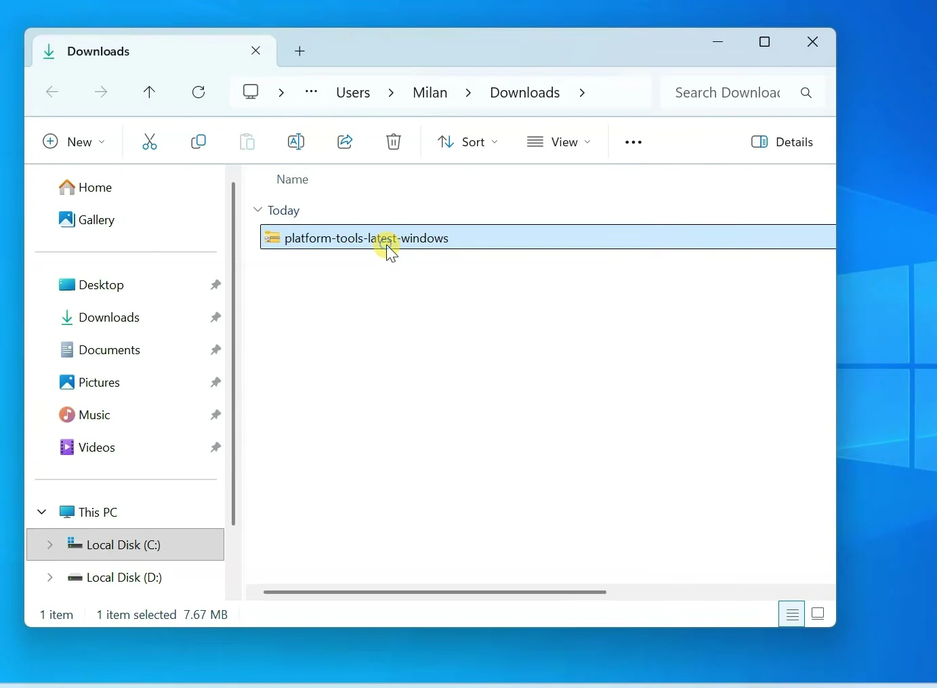Minimize the File Explorer window
937x688 pixels.
coord(719,42)
